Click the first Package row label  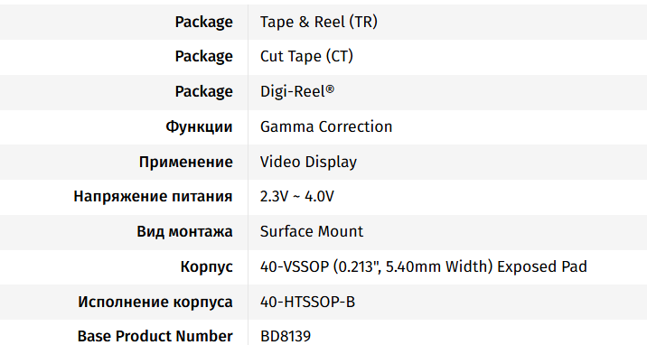204,22
